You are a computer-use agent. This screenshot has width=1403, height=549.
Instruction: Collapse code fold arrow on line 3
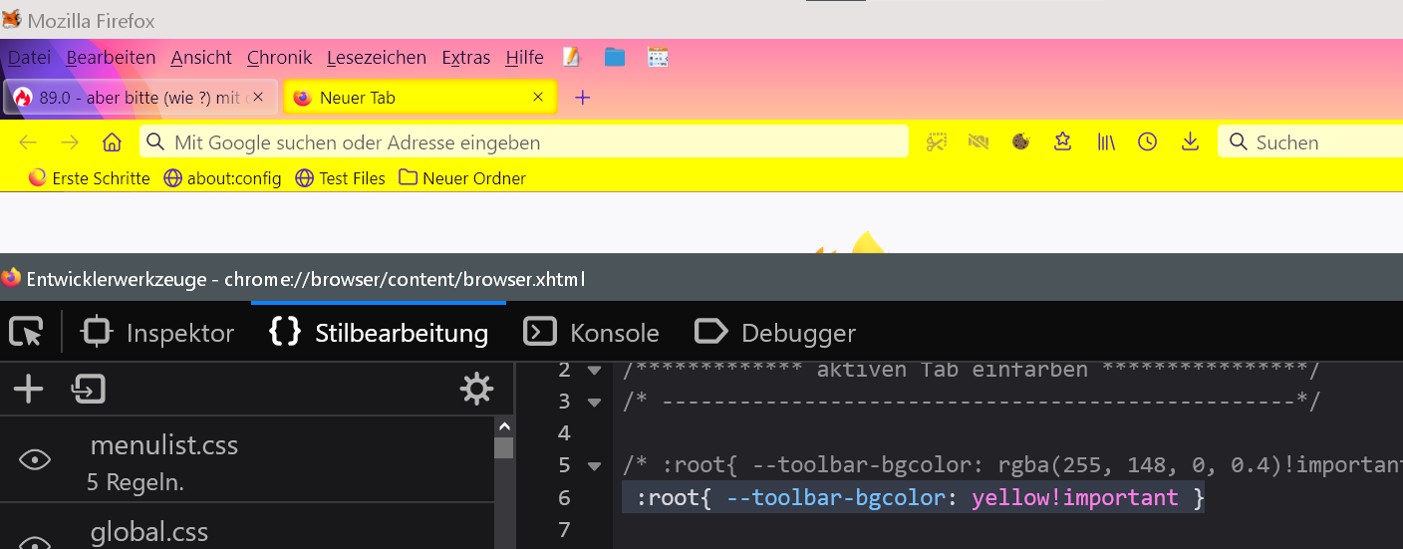[x=595, y=403]
